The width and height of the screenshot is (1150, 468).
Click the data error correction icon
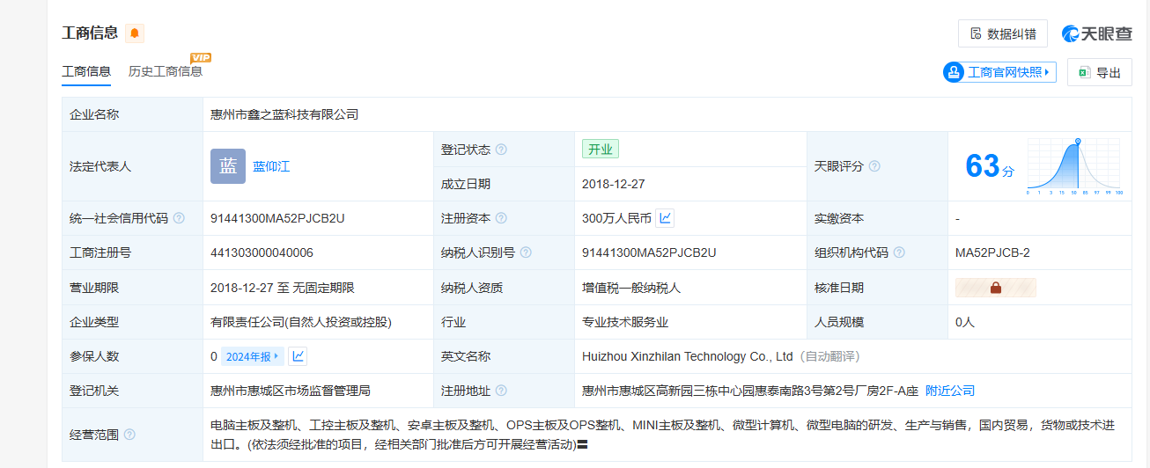click(976, 33)
